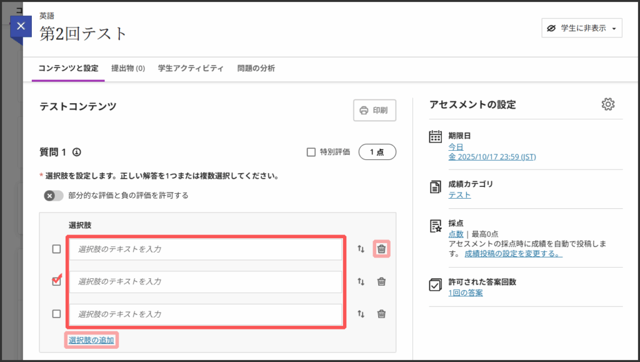This screenshot has width=640, height=362.
Task: Click the 1 点 points pill button
Action: click(377, 152)
